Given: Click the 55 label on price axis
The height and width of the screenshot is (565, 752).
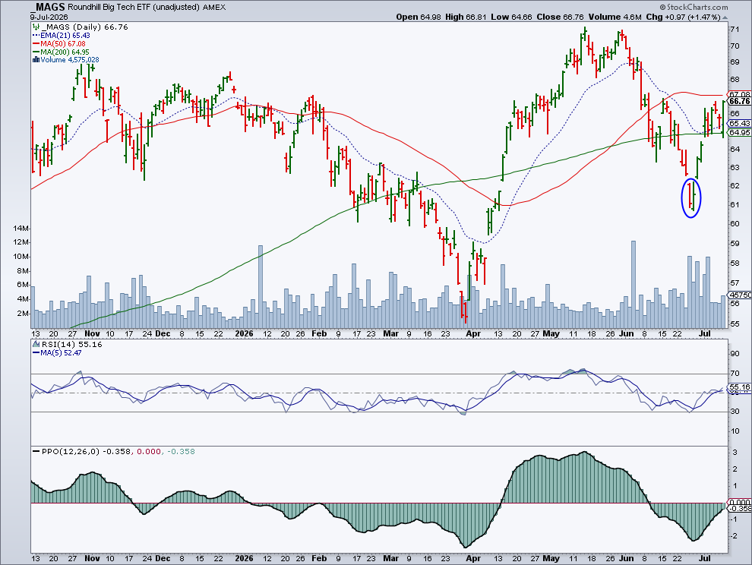Looking at the screenshot, I should pyautogui.click(x=735, y=324).
